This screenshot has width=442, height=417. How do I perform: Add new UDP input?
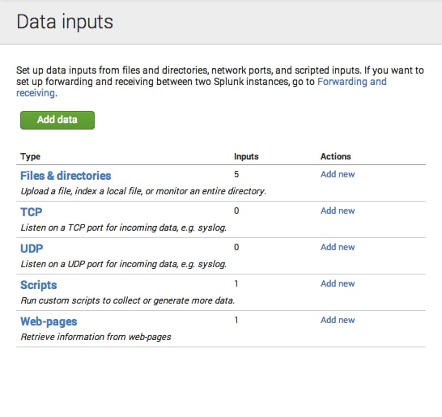338,247
